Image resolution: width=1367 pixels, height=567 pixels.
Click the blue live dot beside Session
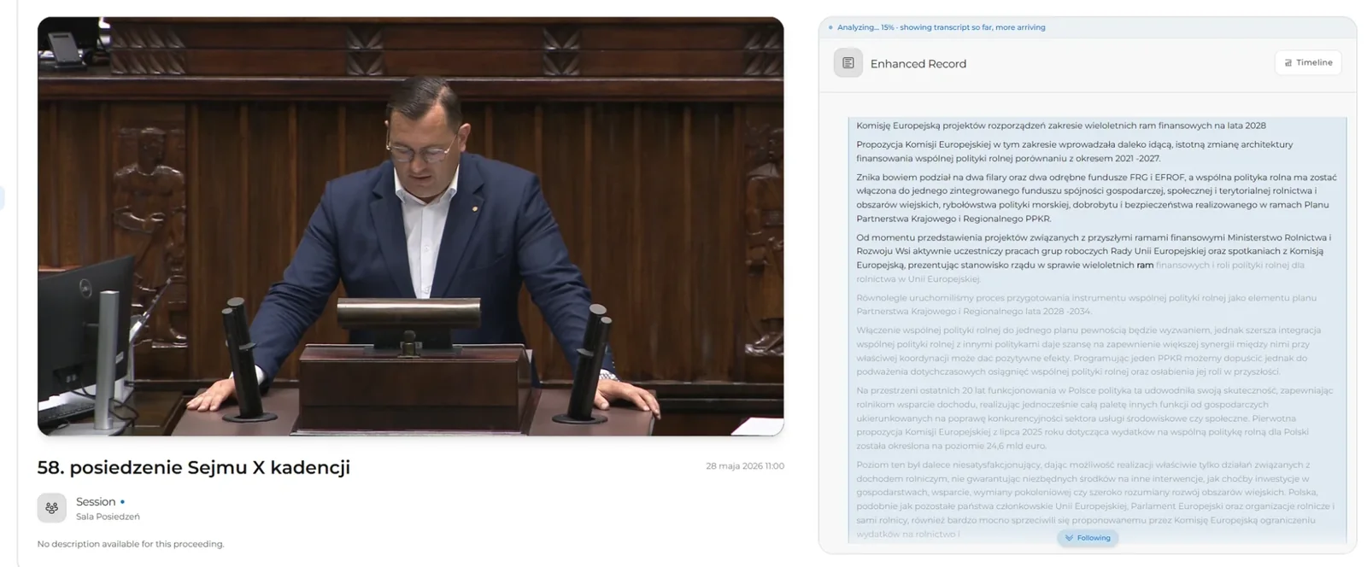[x=122, y=502]
